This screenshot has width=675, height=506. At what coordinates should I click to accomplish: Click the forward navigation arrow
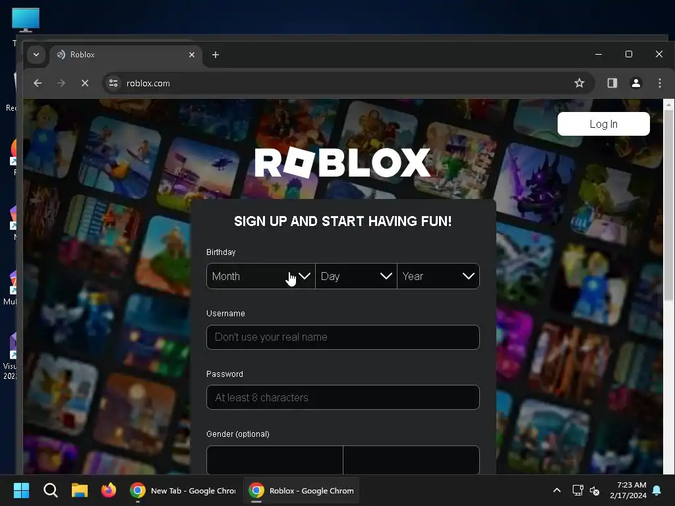61,83
